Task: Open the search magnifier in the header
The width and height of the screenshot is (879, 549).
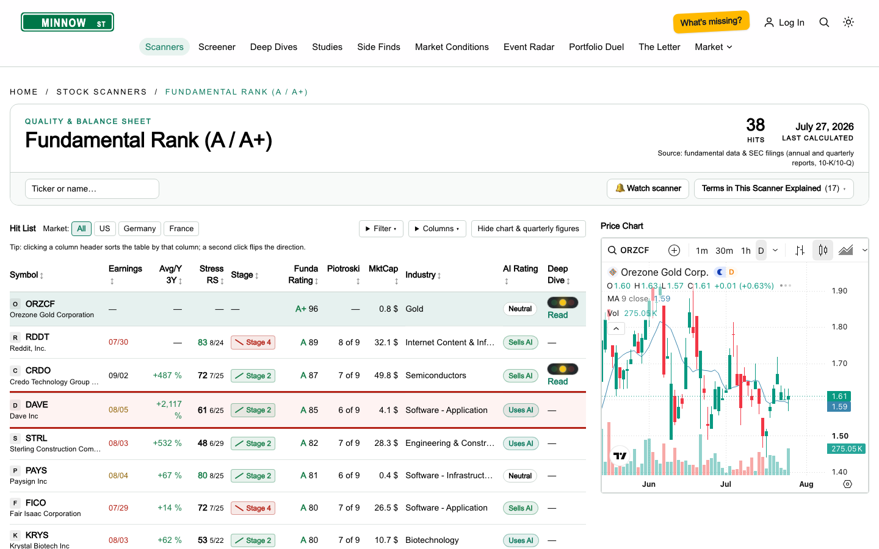Action: [824, 23]
